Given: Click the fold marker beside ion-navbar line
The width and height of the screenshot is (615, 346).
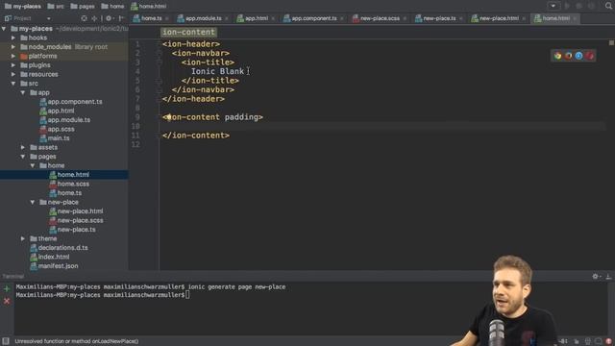Looking at the screenshot, I should (x=160, y=53).
